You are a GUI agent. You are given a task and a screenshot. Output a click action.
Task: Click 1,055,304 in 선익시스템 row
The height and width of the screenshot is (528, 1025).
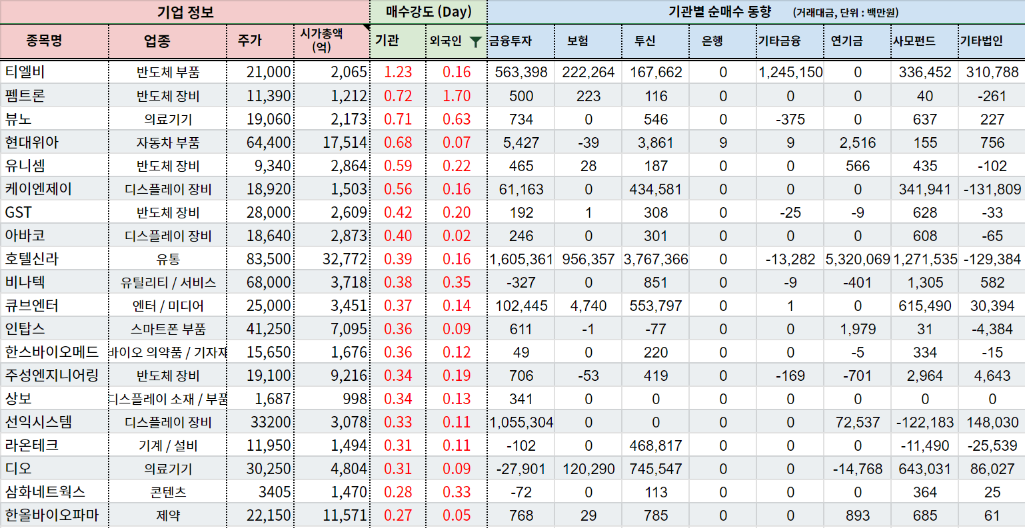(521, 422)
